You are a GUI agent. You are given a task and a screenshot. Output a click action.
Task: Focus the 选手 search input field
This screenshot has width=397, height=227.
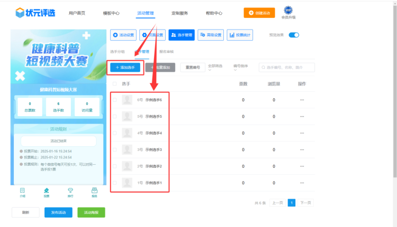click(x=288, y=68)
